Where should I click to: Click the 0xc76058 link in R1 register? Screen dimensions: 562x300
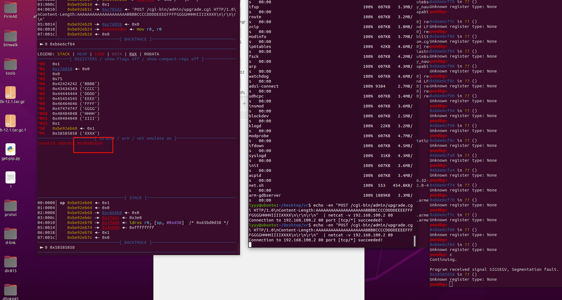pyautogui.click(x=62, y=69)
